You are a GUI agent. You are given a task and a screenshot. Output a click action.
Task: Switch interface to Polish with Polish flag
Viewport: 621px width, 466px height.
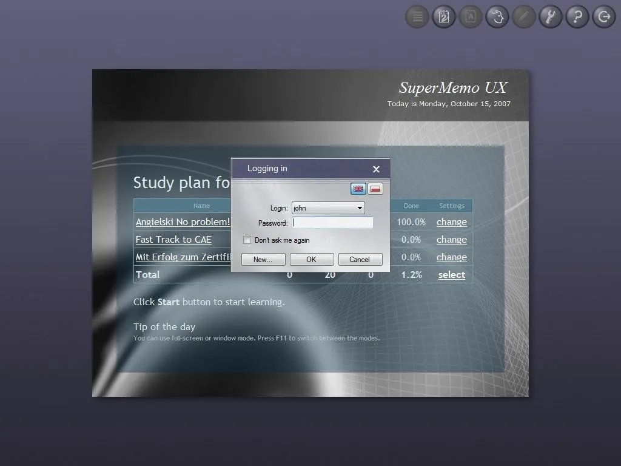click(375, 189)
